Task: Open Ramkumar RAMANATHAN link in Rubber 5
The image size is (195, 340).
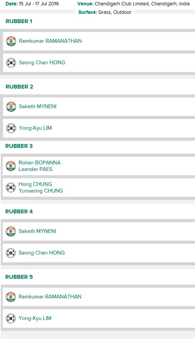Action: [x=50, y=296]
